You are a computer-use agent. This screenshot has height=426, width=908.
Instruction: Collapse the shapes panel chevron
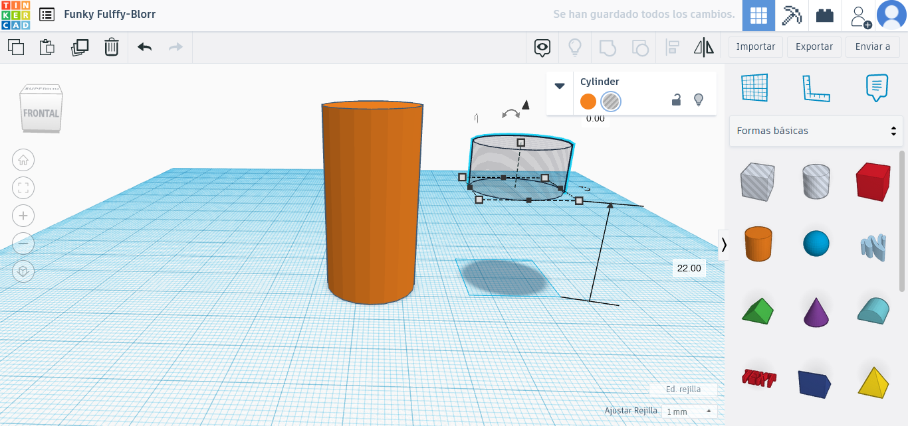(x=724, y=245)
